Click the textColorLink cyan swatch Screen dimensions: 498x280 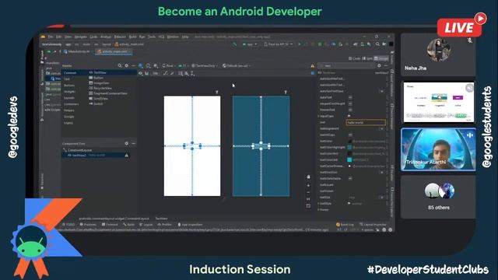click(349, 159)
